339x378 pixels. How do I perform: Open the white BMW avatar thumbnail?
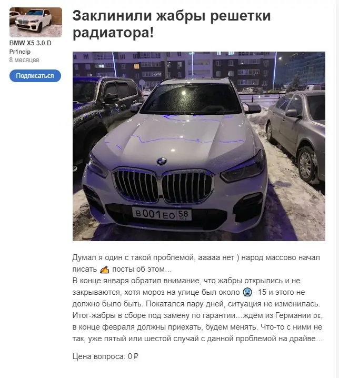36,23
